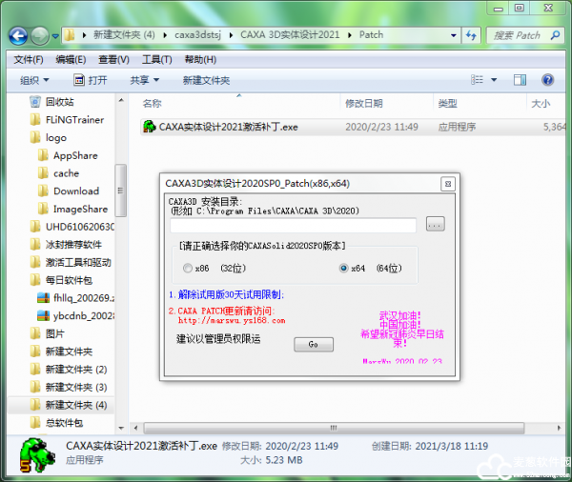572x482 pixels.
Task: Open the 编辑(E) menu
Action: [71, 59]
